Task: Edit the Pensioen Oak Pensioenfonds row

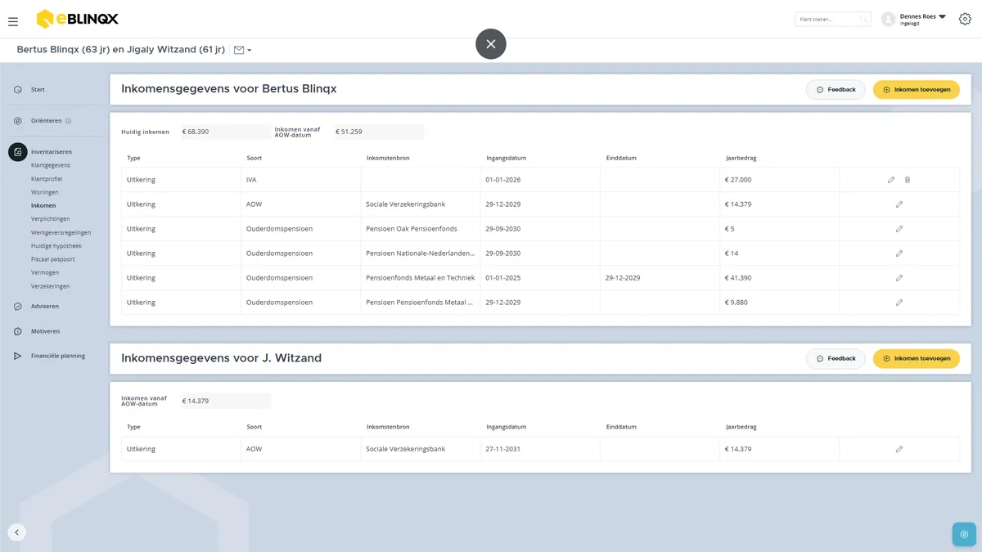Action: coord(899,229)
